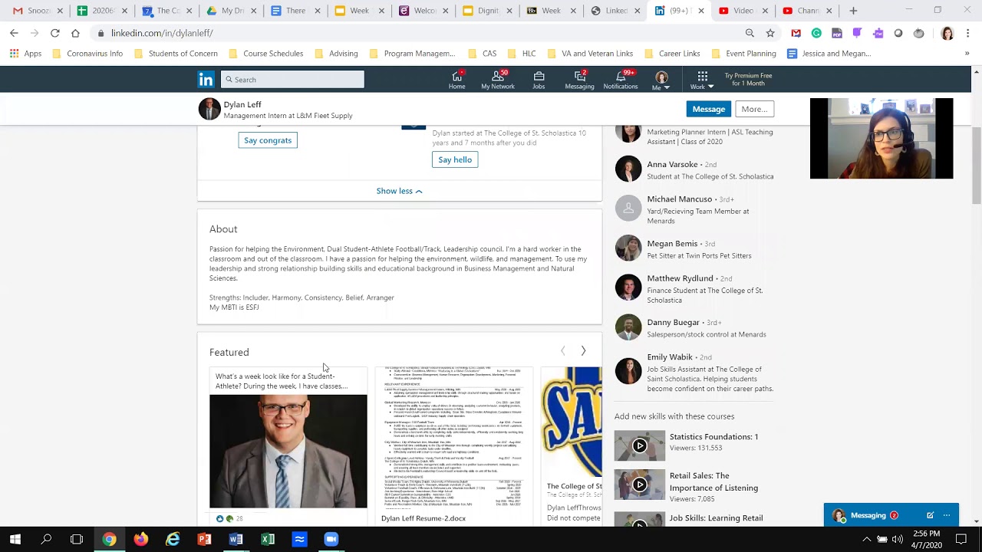Open the Jobs briefcase icon

[x=539, y=80]
